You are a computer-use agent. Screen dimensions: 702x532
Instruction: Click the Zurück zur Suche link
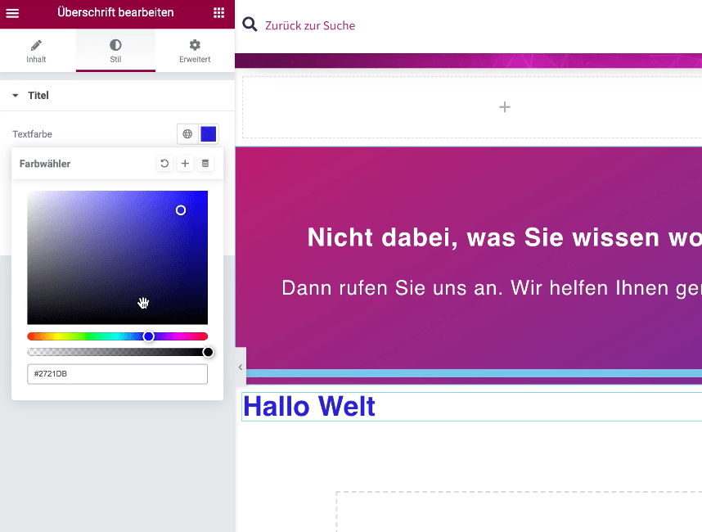click(x=310, y=25)
